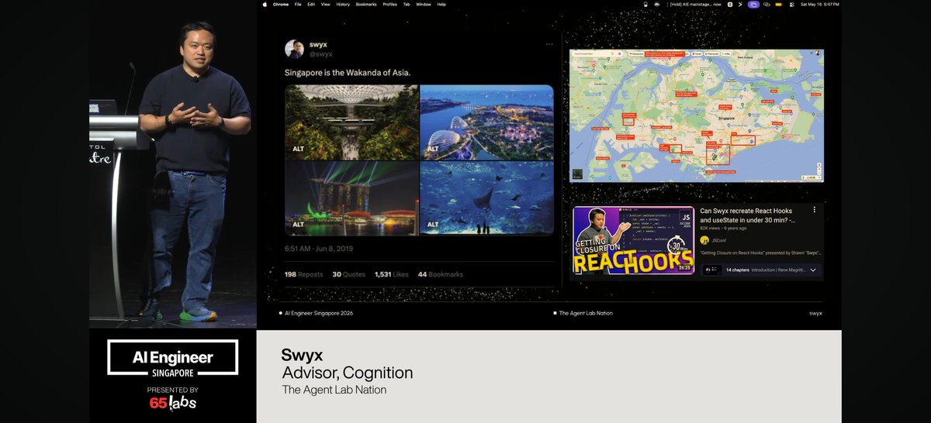This screenshot has width=931, height=423.
Task: Open the Can Swyx recreate React Hooks title
Action: coord(746,215)
